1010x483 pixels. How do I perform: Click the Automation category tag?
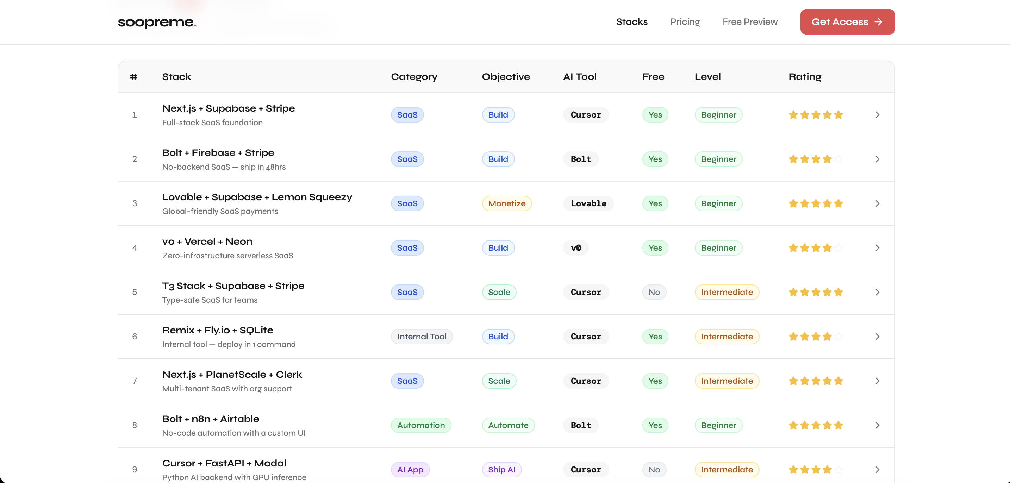click(x=421, y=425)
